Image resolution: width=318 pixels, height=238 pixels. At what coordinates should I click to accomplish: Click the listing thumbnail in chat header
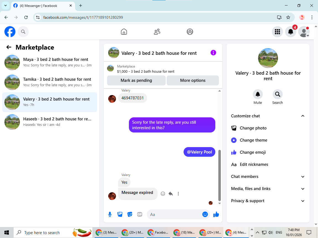pos(113,53)
